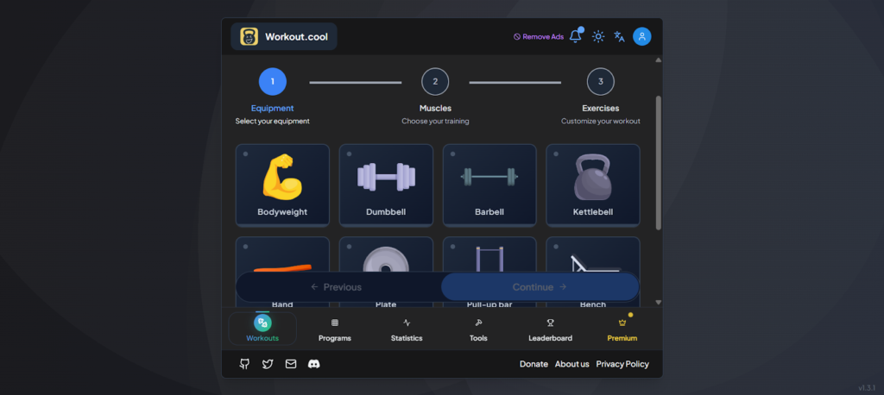
Task: Open the user profile avatar menu
Action: point(641,36)
